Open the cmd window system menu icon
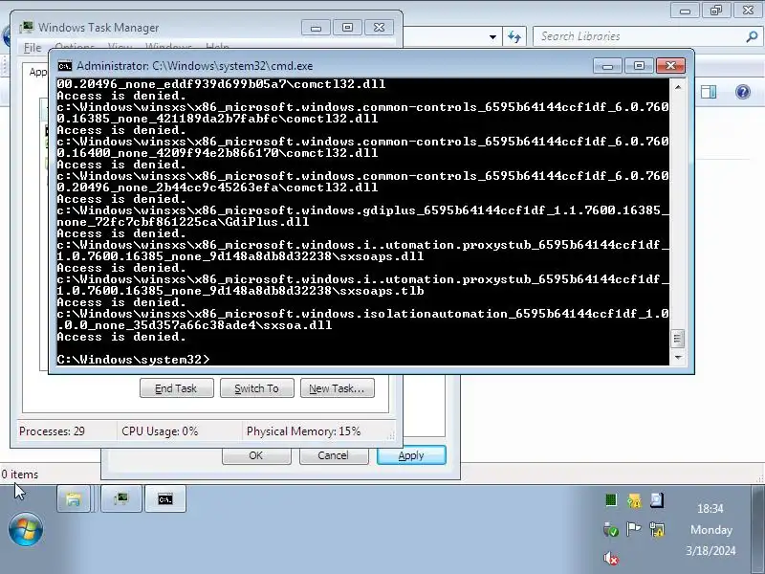 (x=64, y=66)
